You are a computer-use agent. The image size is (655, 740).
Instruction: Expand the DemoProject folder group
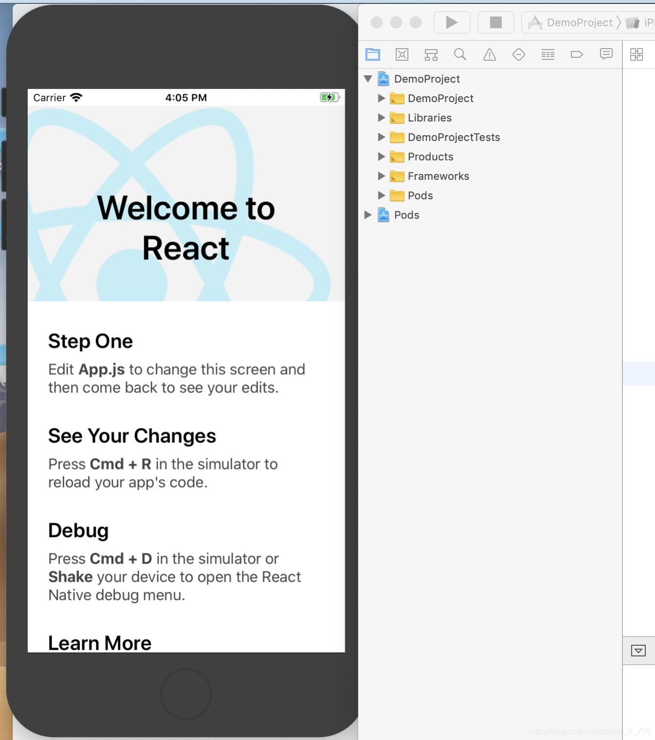[382, 98]
